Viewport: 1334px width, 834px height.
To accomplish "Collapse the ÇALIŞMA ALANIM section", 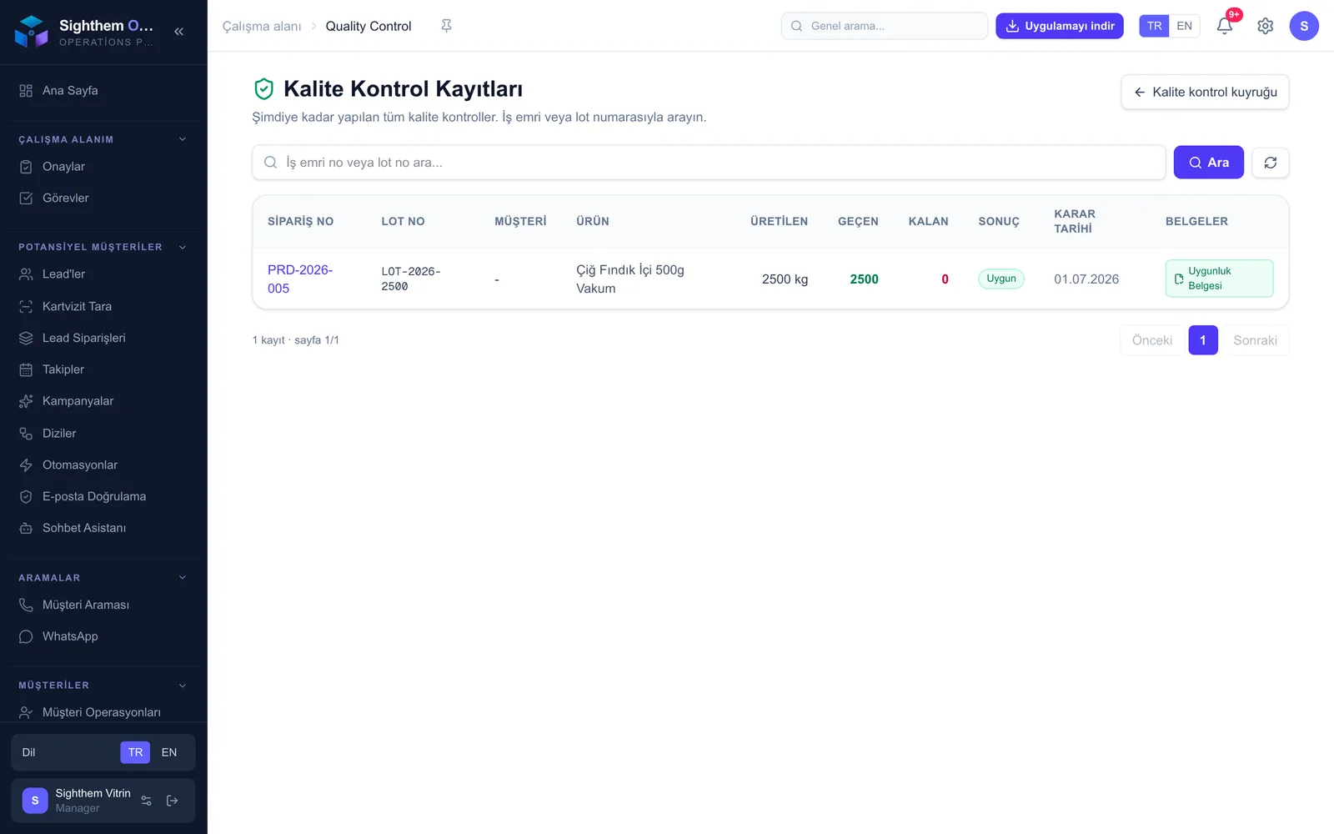I will point(183,139).
